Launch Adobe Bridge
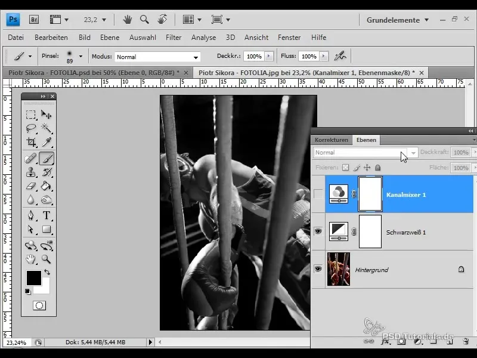477x358 pixels. (x=34, y=20)
